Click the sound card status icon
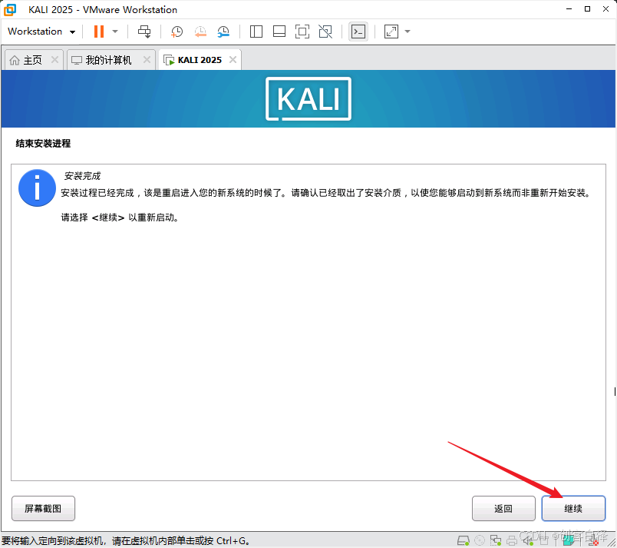The height and width of the screenshot is (548, 617). [528, 540]
